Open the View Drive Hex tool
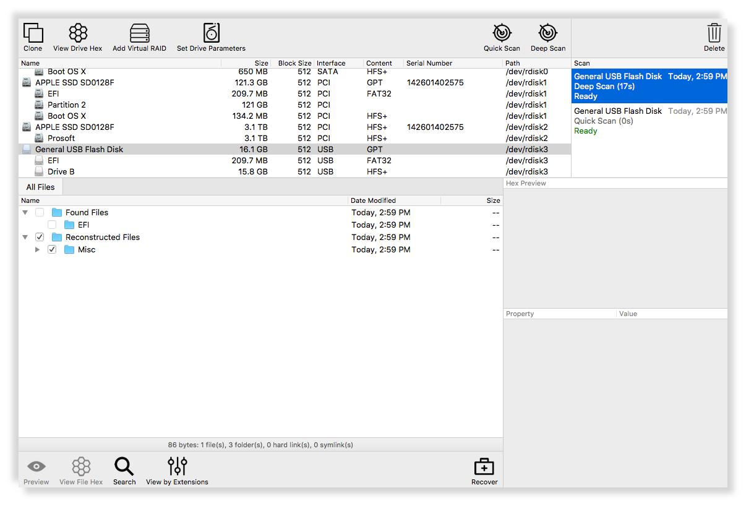Image resolution: width=746 pixels, height=506 pixels. tap(78, 33)
